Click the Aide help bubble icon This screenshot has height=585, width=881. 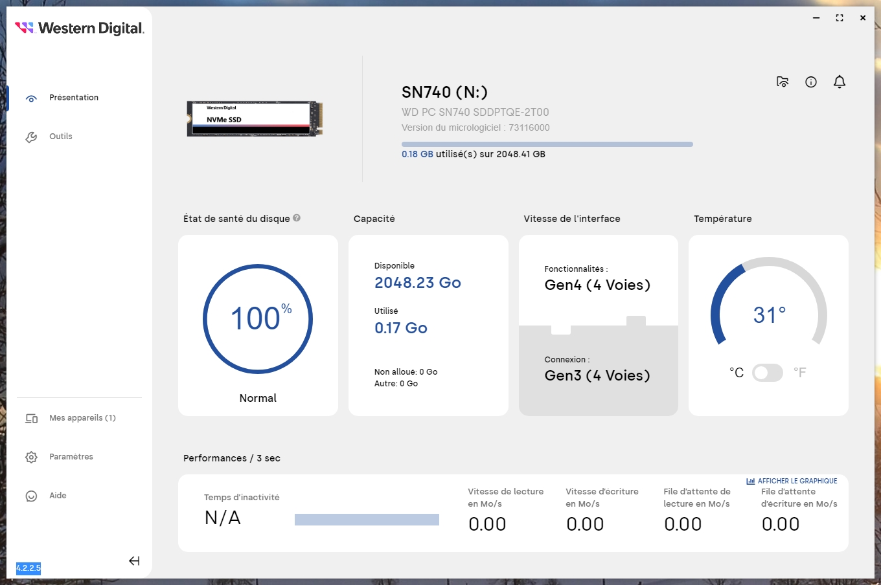[x=31, y=496]
